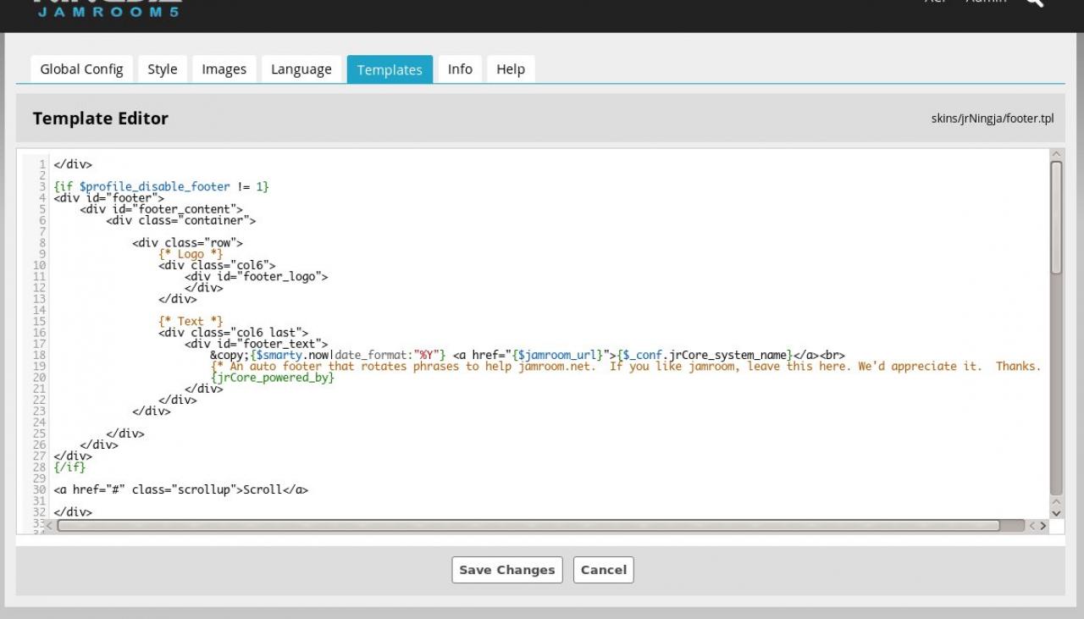Viewport: 1084px width, 619px height.
Task: Click the horizontal scroll right arrow
Action: pyautogui.click(x=1043, y=526)
